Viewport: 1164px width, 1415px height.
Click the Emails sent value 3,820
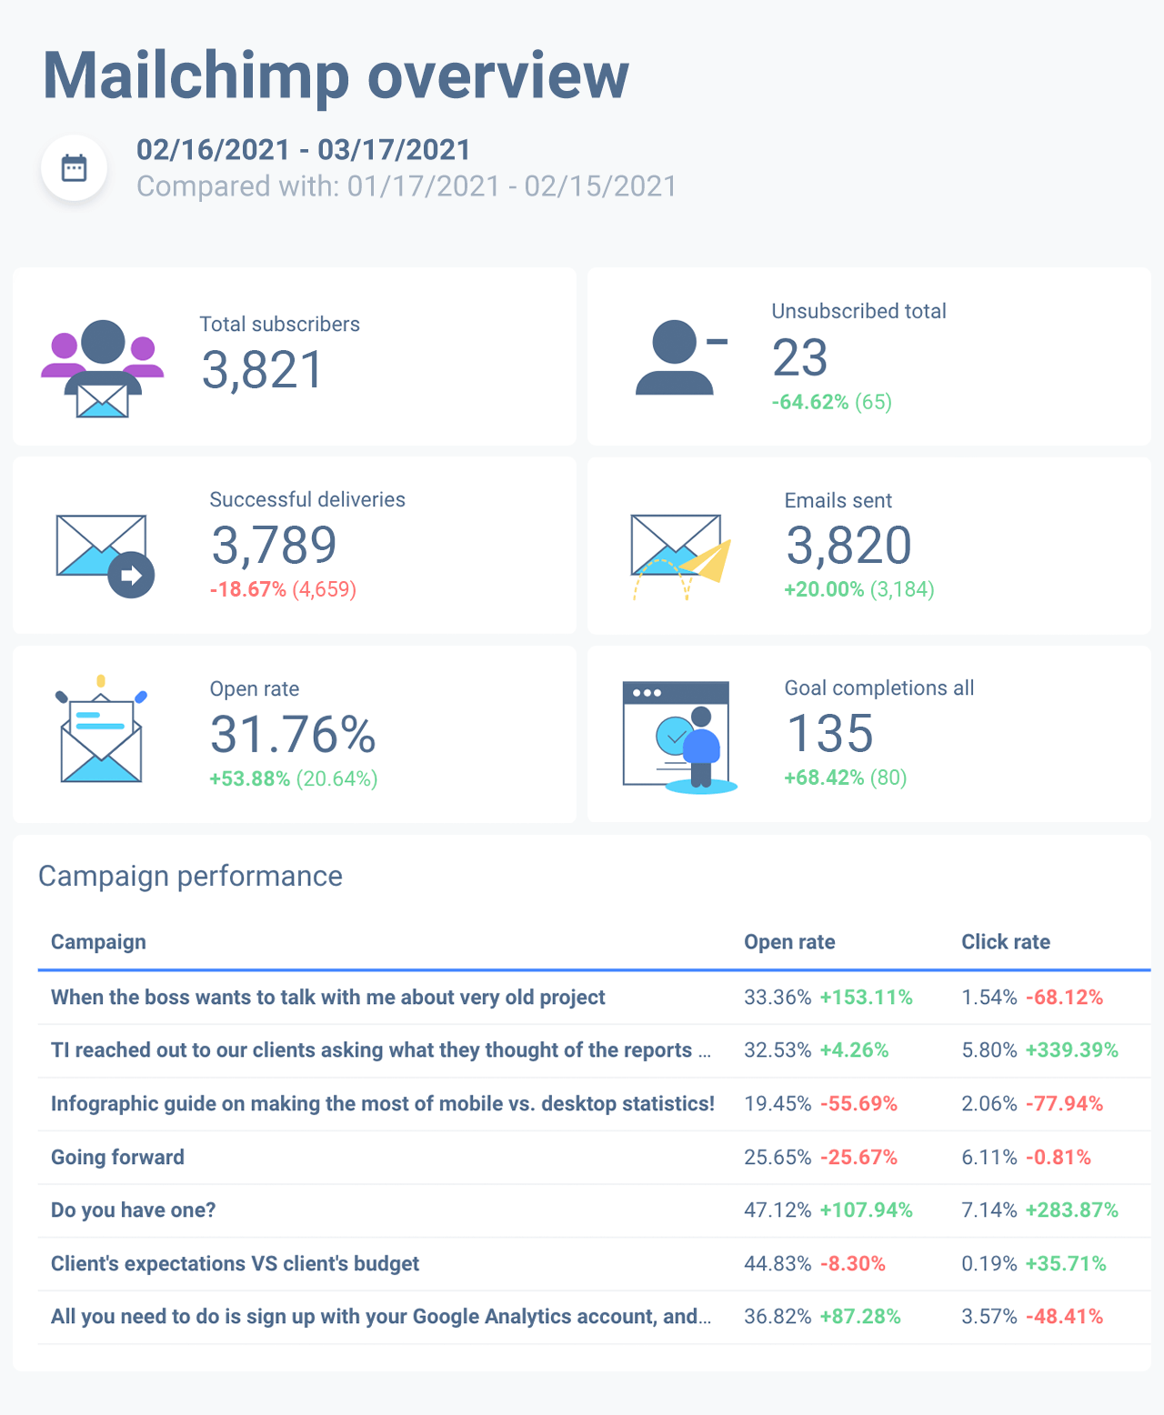tap(848, 546)
